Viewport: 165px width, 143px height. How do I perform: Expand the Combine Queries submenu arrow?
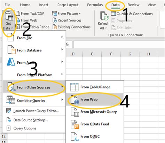pyautogui.click(x=62, y=100)
